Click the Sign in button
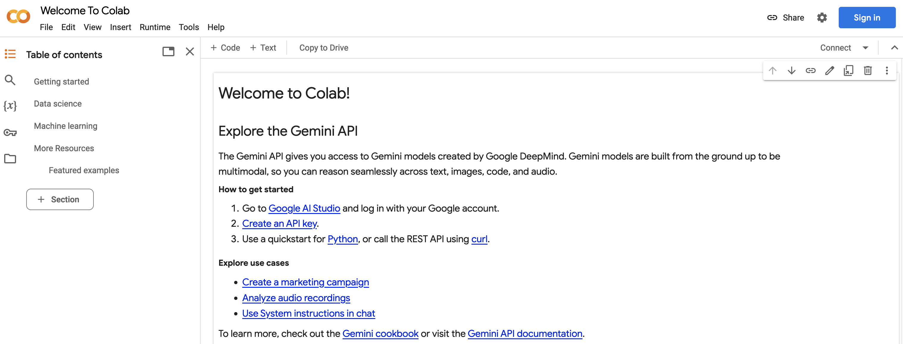903x344 pixels. tap(867, 18)
